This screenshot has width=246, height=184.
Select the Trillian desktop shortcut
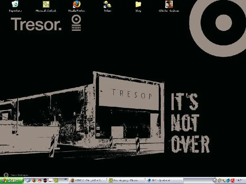(107, 4)
